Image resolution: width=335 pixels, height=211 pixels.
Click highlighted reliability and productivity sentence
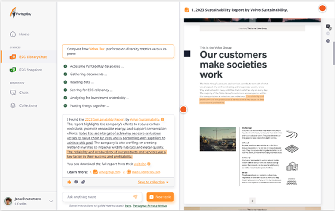(x=117, y=154)
